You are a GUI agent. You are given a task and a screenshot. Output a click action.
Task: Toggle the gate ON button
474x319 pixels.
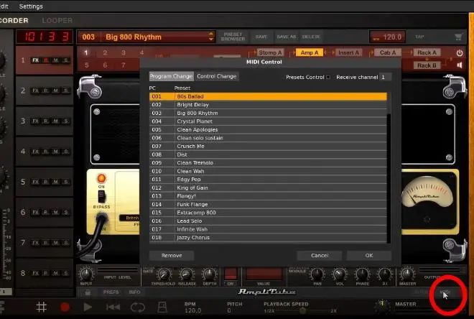(231, 274)
